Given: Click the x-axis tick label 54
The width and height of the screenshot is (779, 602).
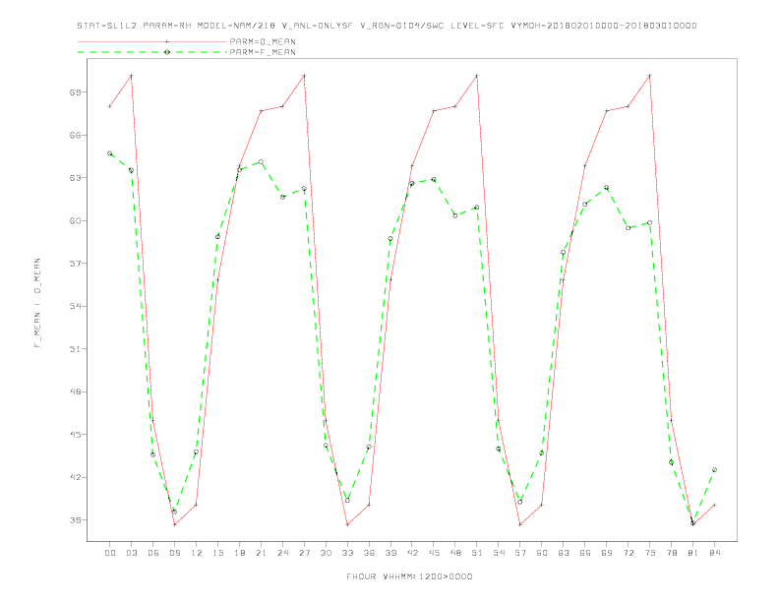Looking at the screenshot, I should (x=499, y=553).
